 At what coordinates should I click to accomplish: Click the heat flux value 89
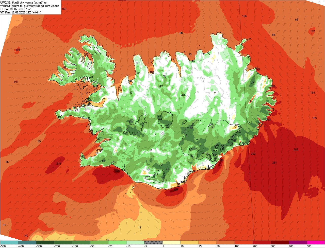click(39, 141)
